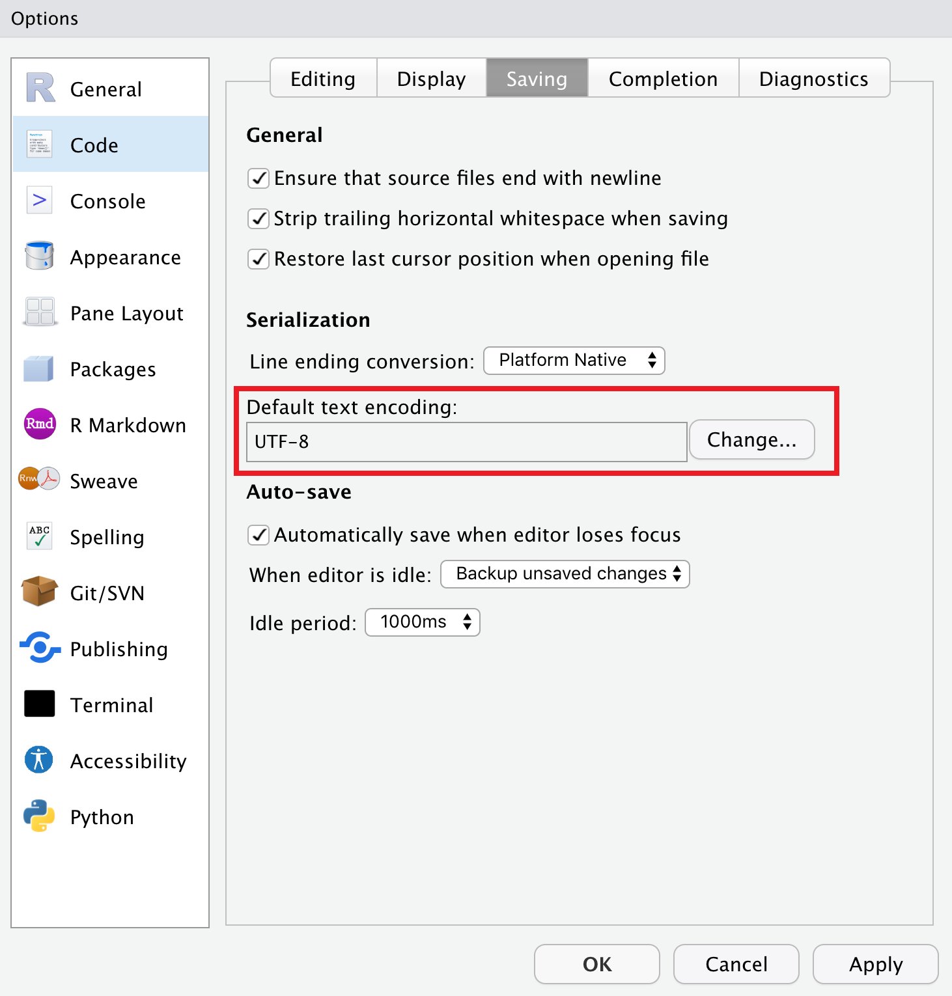Viewport: 952px width, 996px height.
Task: Switch to the Display tab
Action: tap(431, 79)
